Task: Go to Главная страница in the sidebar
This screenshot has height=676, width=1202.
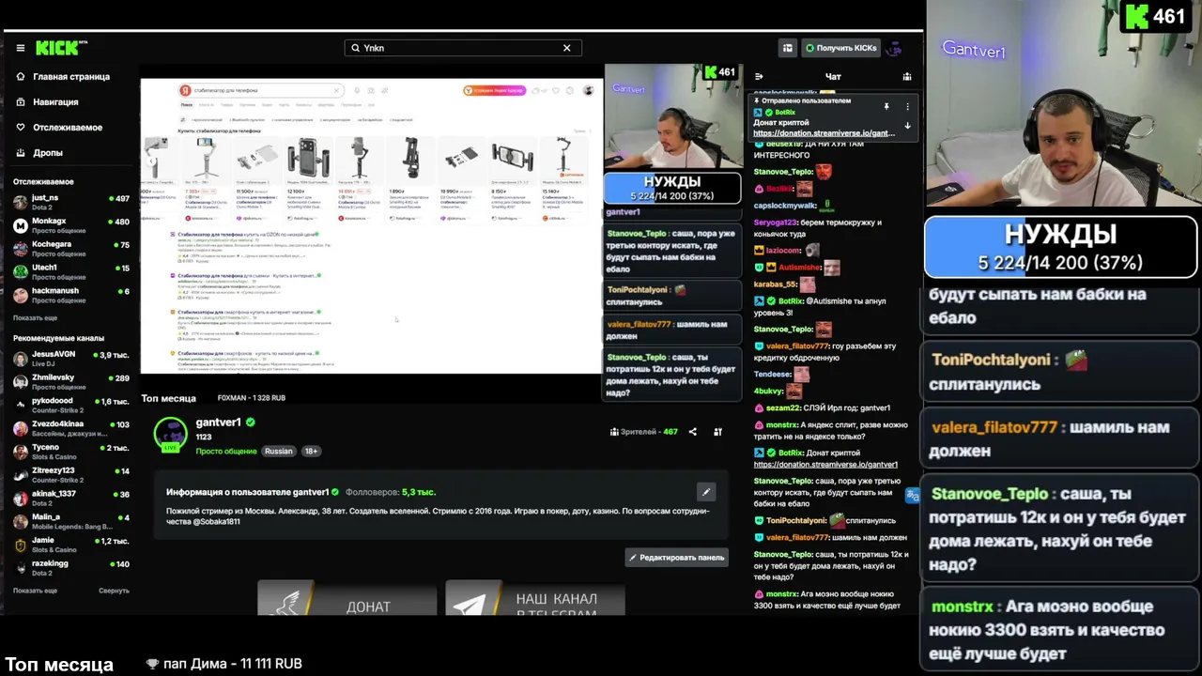Action: pyautogui.click(x=63, y=77)
